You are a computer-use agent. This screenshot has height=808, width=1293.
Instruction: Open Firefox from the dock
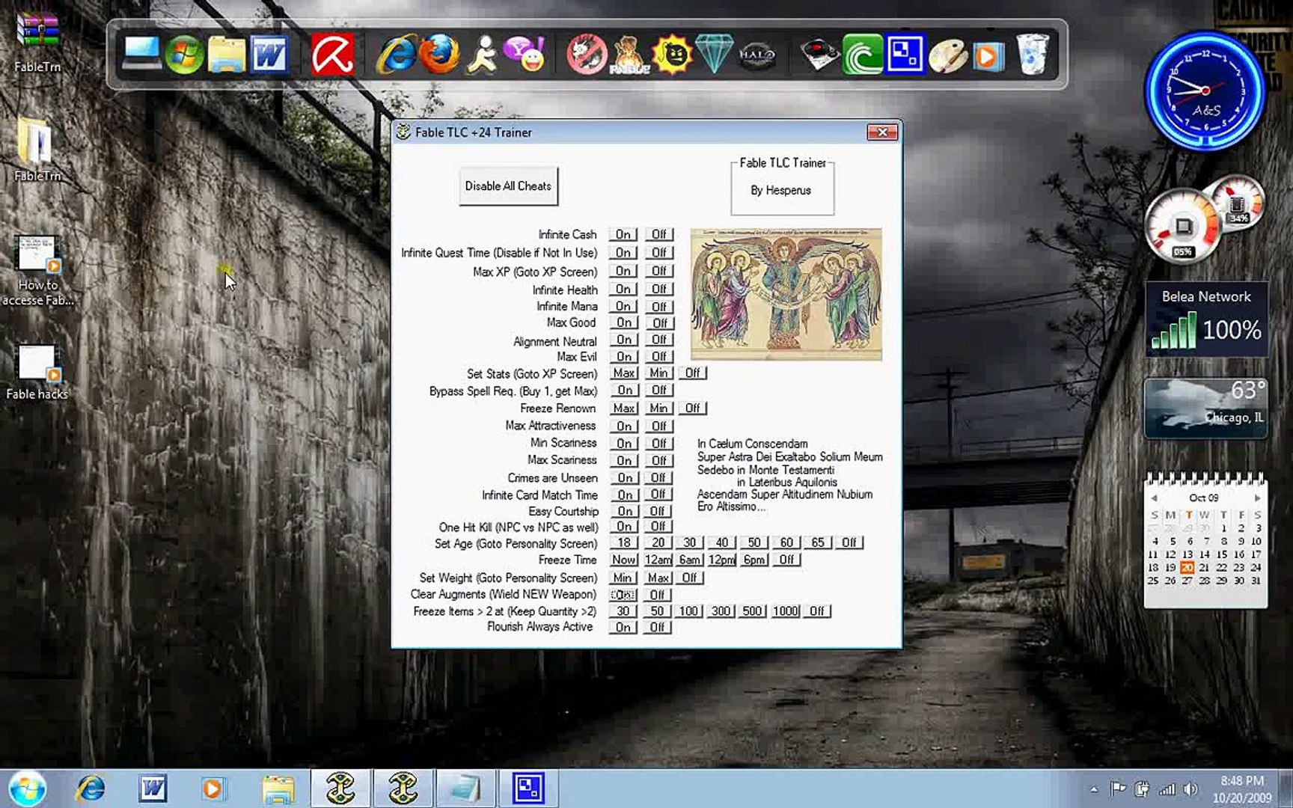point(438,55)
